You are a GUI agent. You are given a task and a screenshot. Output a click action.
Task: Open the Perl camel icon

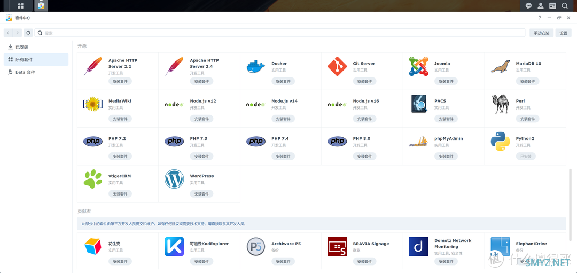click(x=500, y=104)
